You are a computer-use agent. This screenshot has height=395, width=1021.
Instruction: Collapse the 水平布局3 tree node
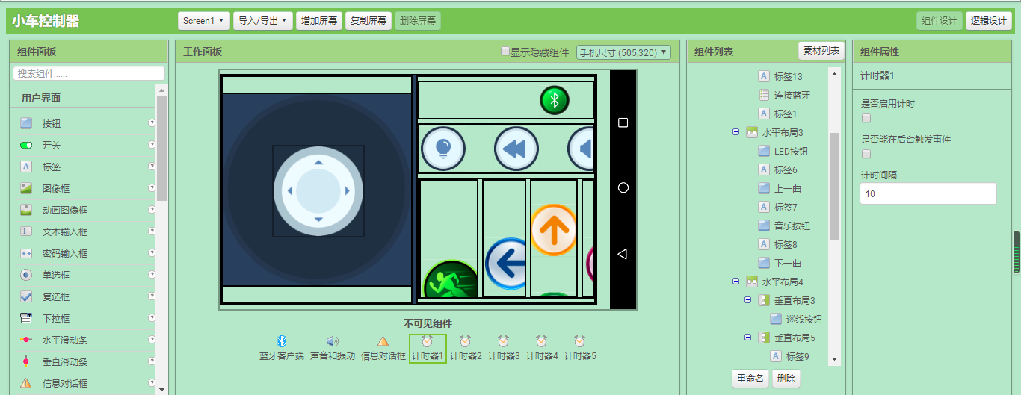click(735, 132)
